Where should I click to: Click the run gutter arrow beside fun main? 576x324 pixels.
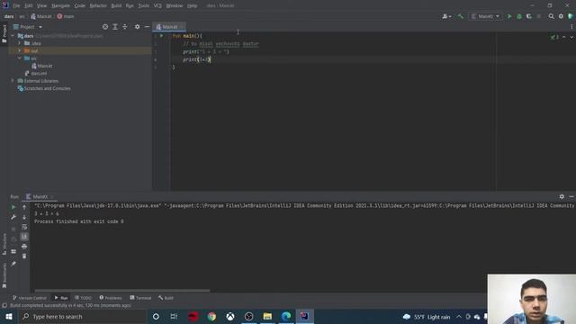(x=161, y=36)
